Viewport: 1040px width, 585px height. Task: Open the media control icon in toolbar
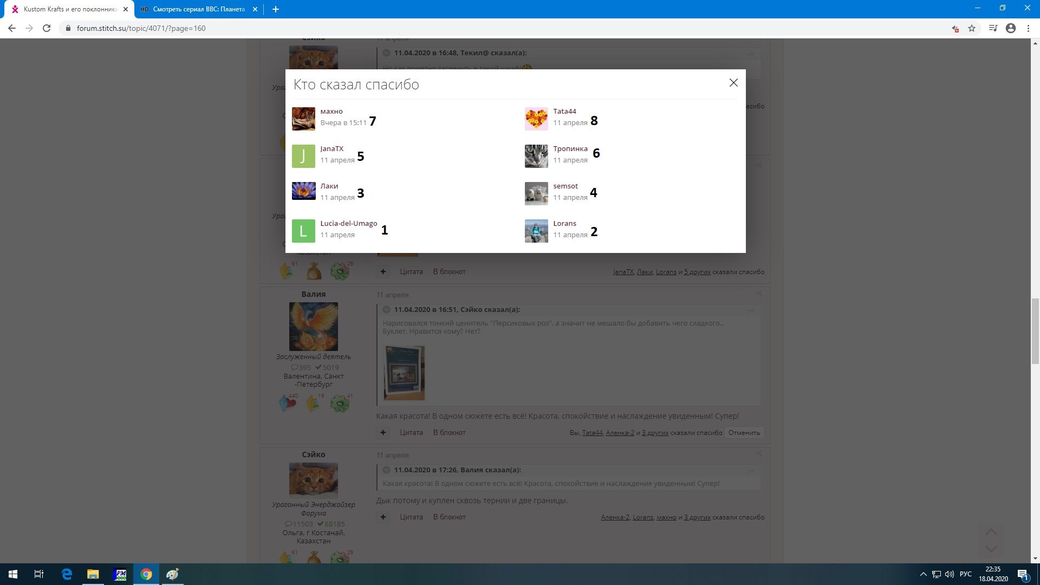(992, 28)
